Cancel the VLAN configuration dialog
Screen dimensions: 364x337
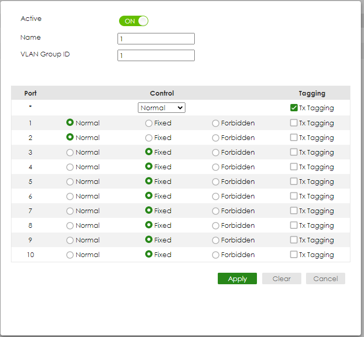pyautogui.click(x=325, y=278)
